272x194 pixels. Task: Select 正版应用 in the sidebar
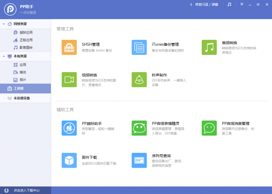(25, 40)
